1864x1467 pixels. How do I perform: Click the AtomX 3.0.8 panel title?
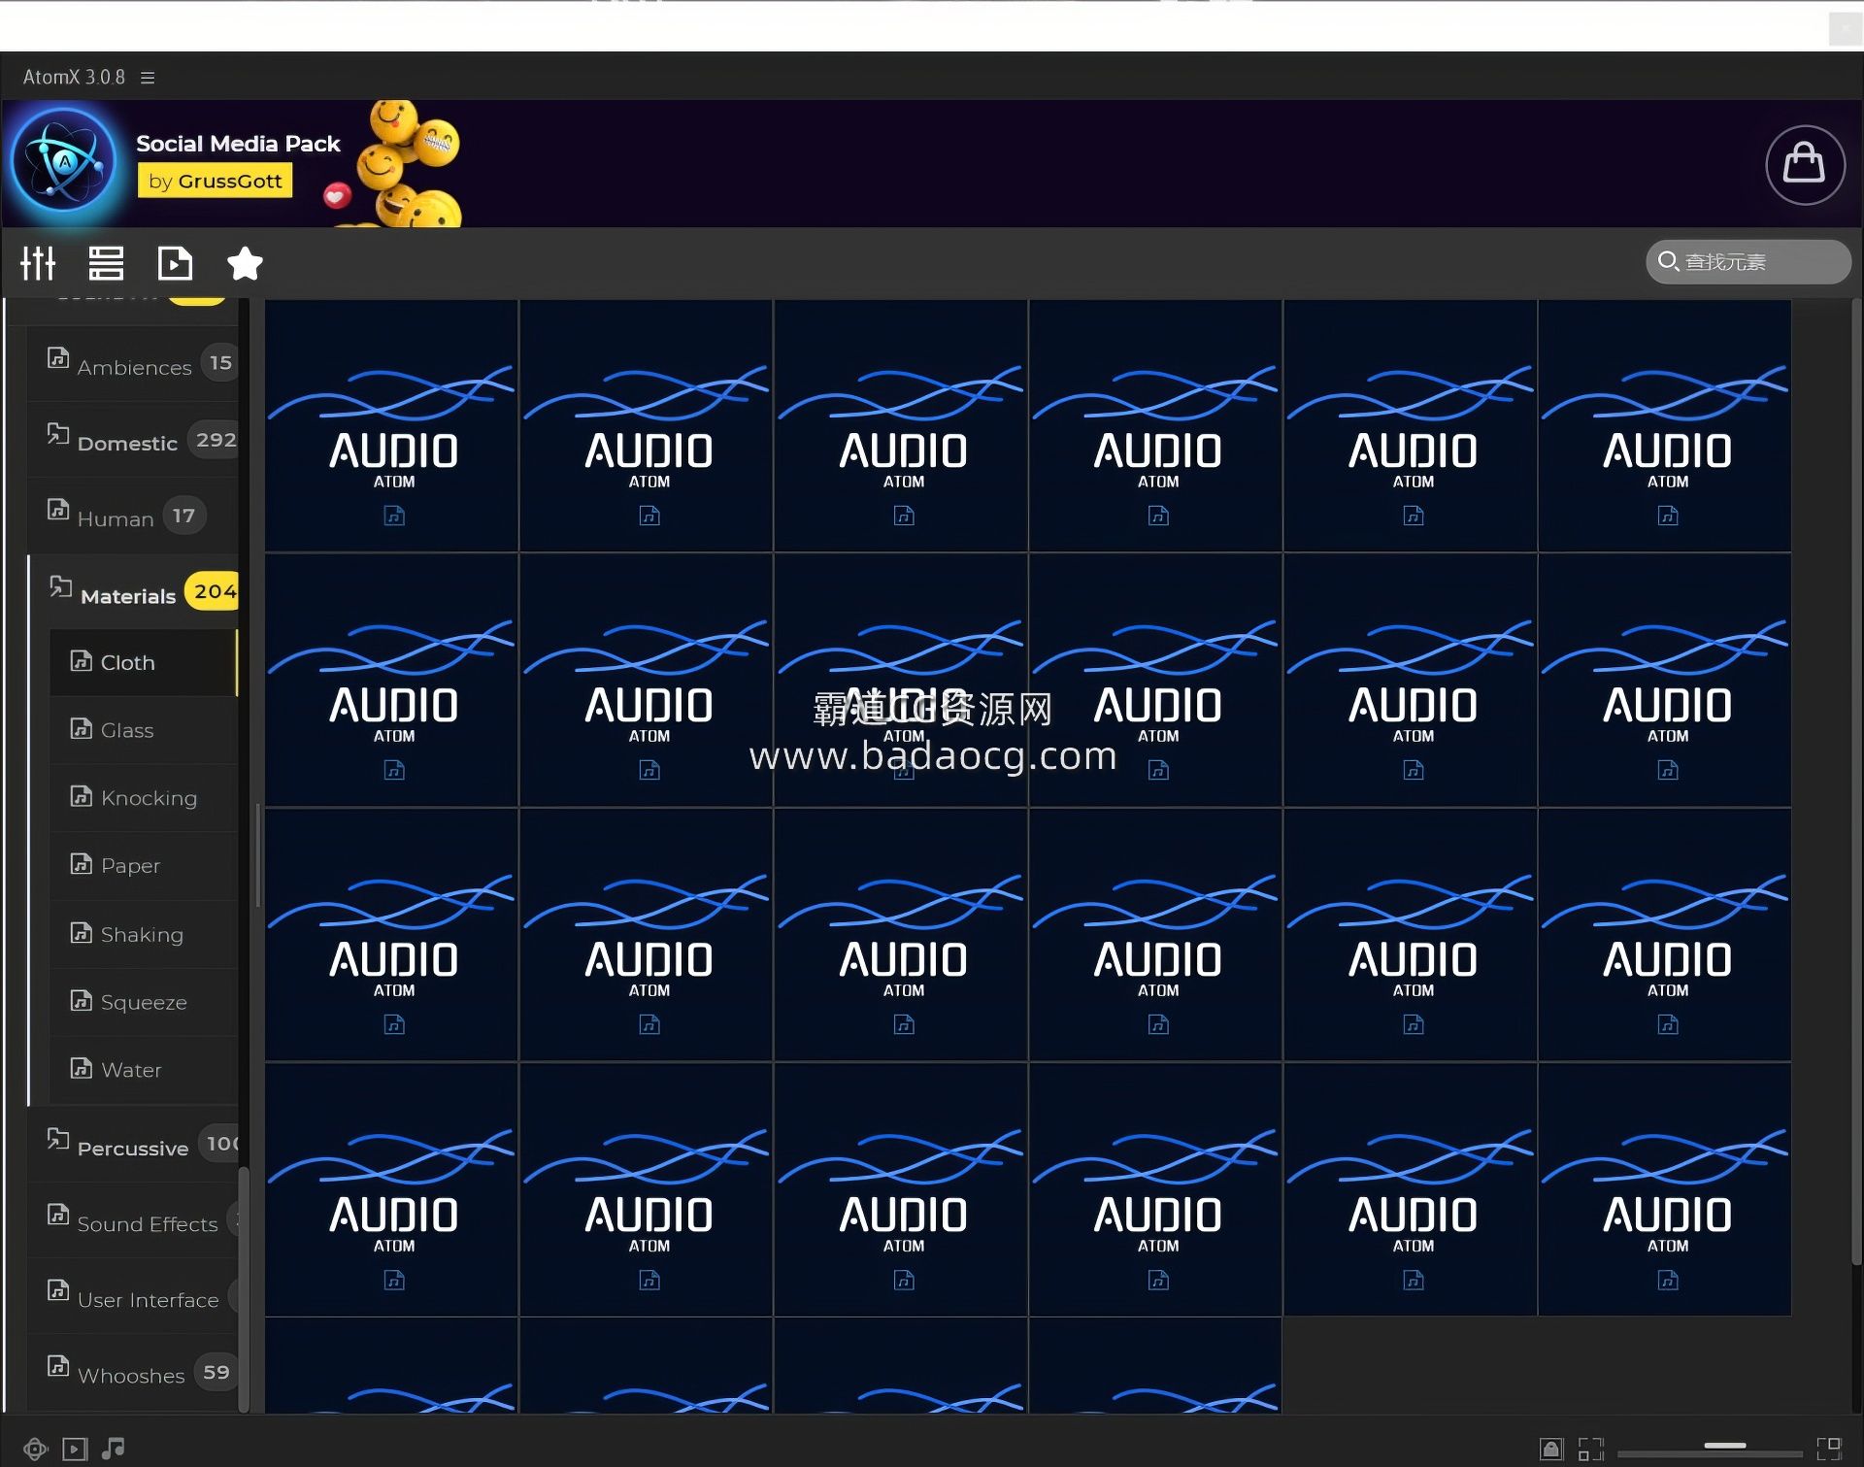pos(74,77)
